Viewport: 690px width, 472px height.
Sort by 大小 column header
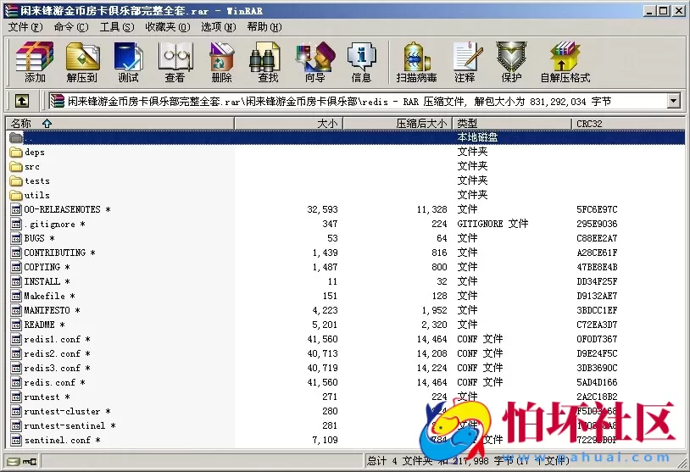pos(289,124)
